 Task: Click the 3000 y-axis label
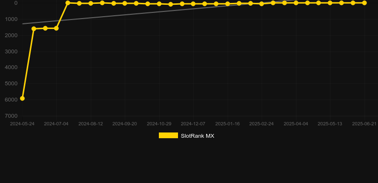11,51
